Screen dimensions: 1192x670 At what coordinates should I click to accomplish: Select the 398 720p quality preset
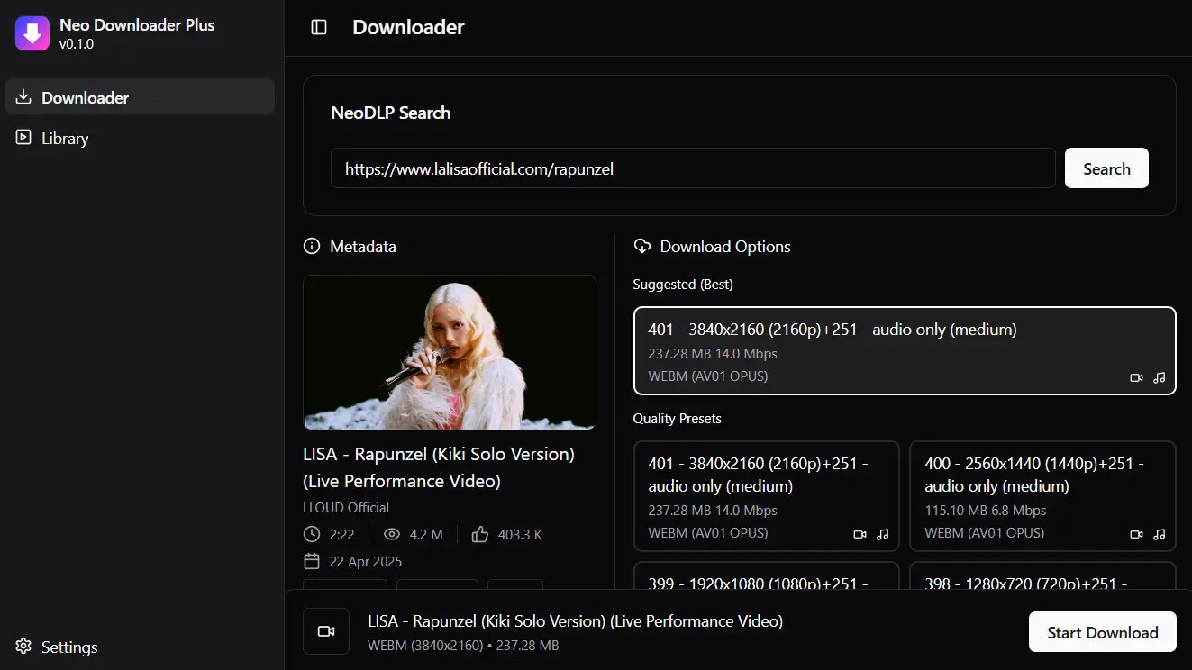1043,576
